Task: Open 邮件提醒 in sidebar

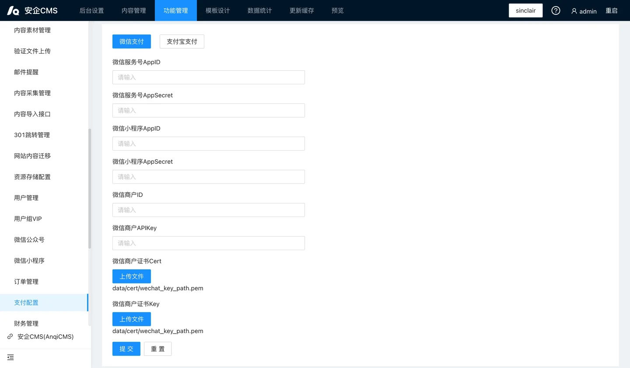Action: point(44,72)
